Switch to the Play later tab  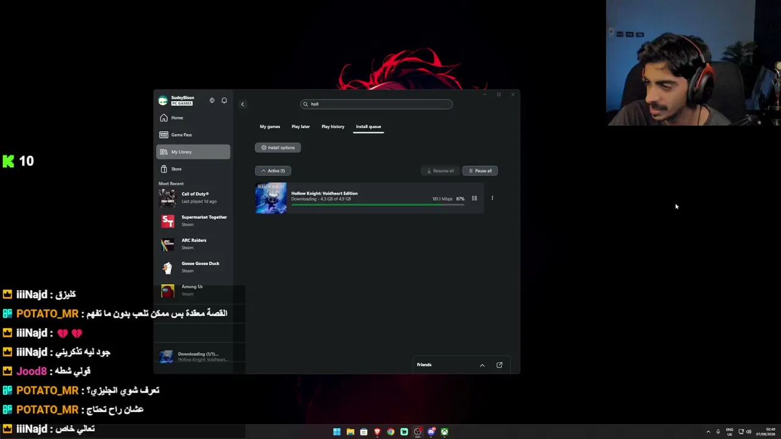click(301, 127)
